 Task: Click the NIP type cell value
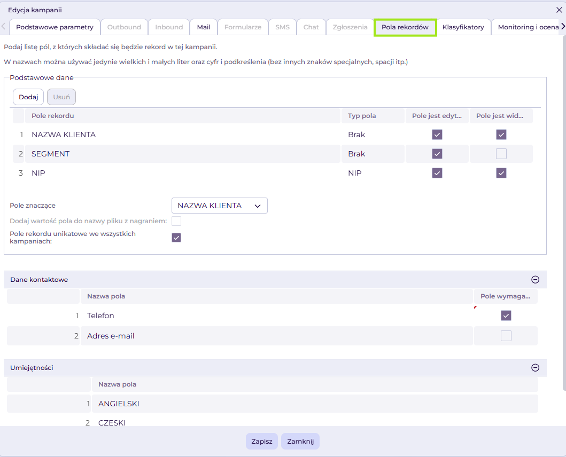354,173
